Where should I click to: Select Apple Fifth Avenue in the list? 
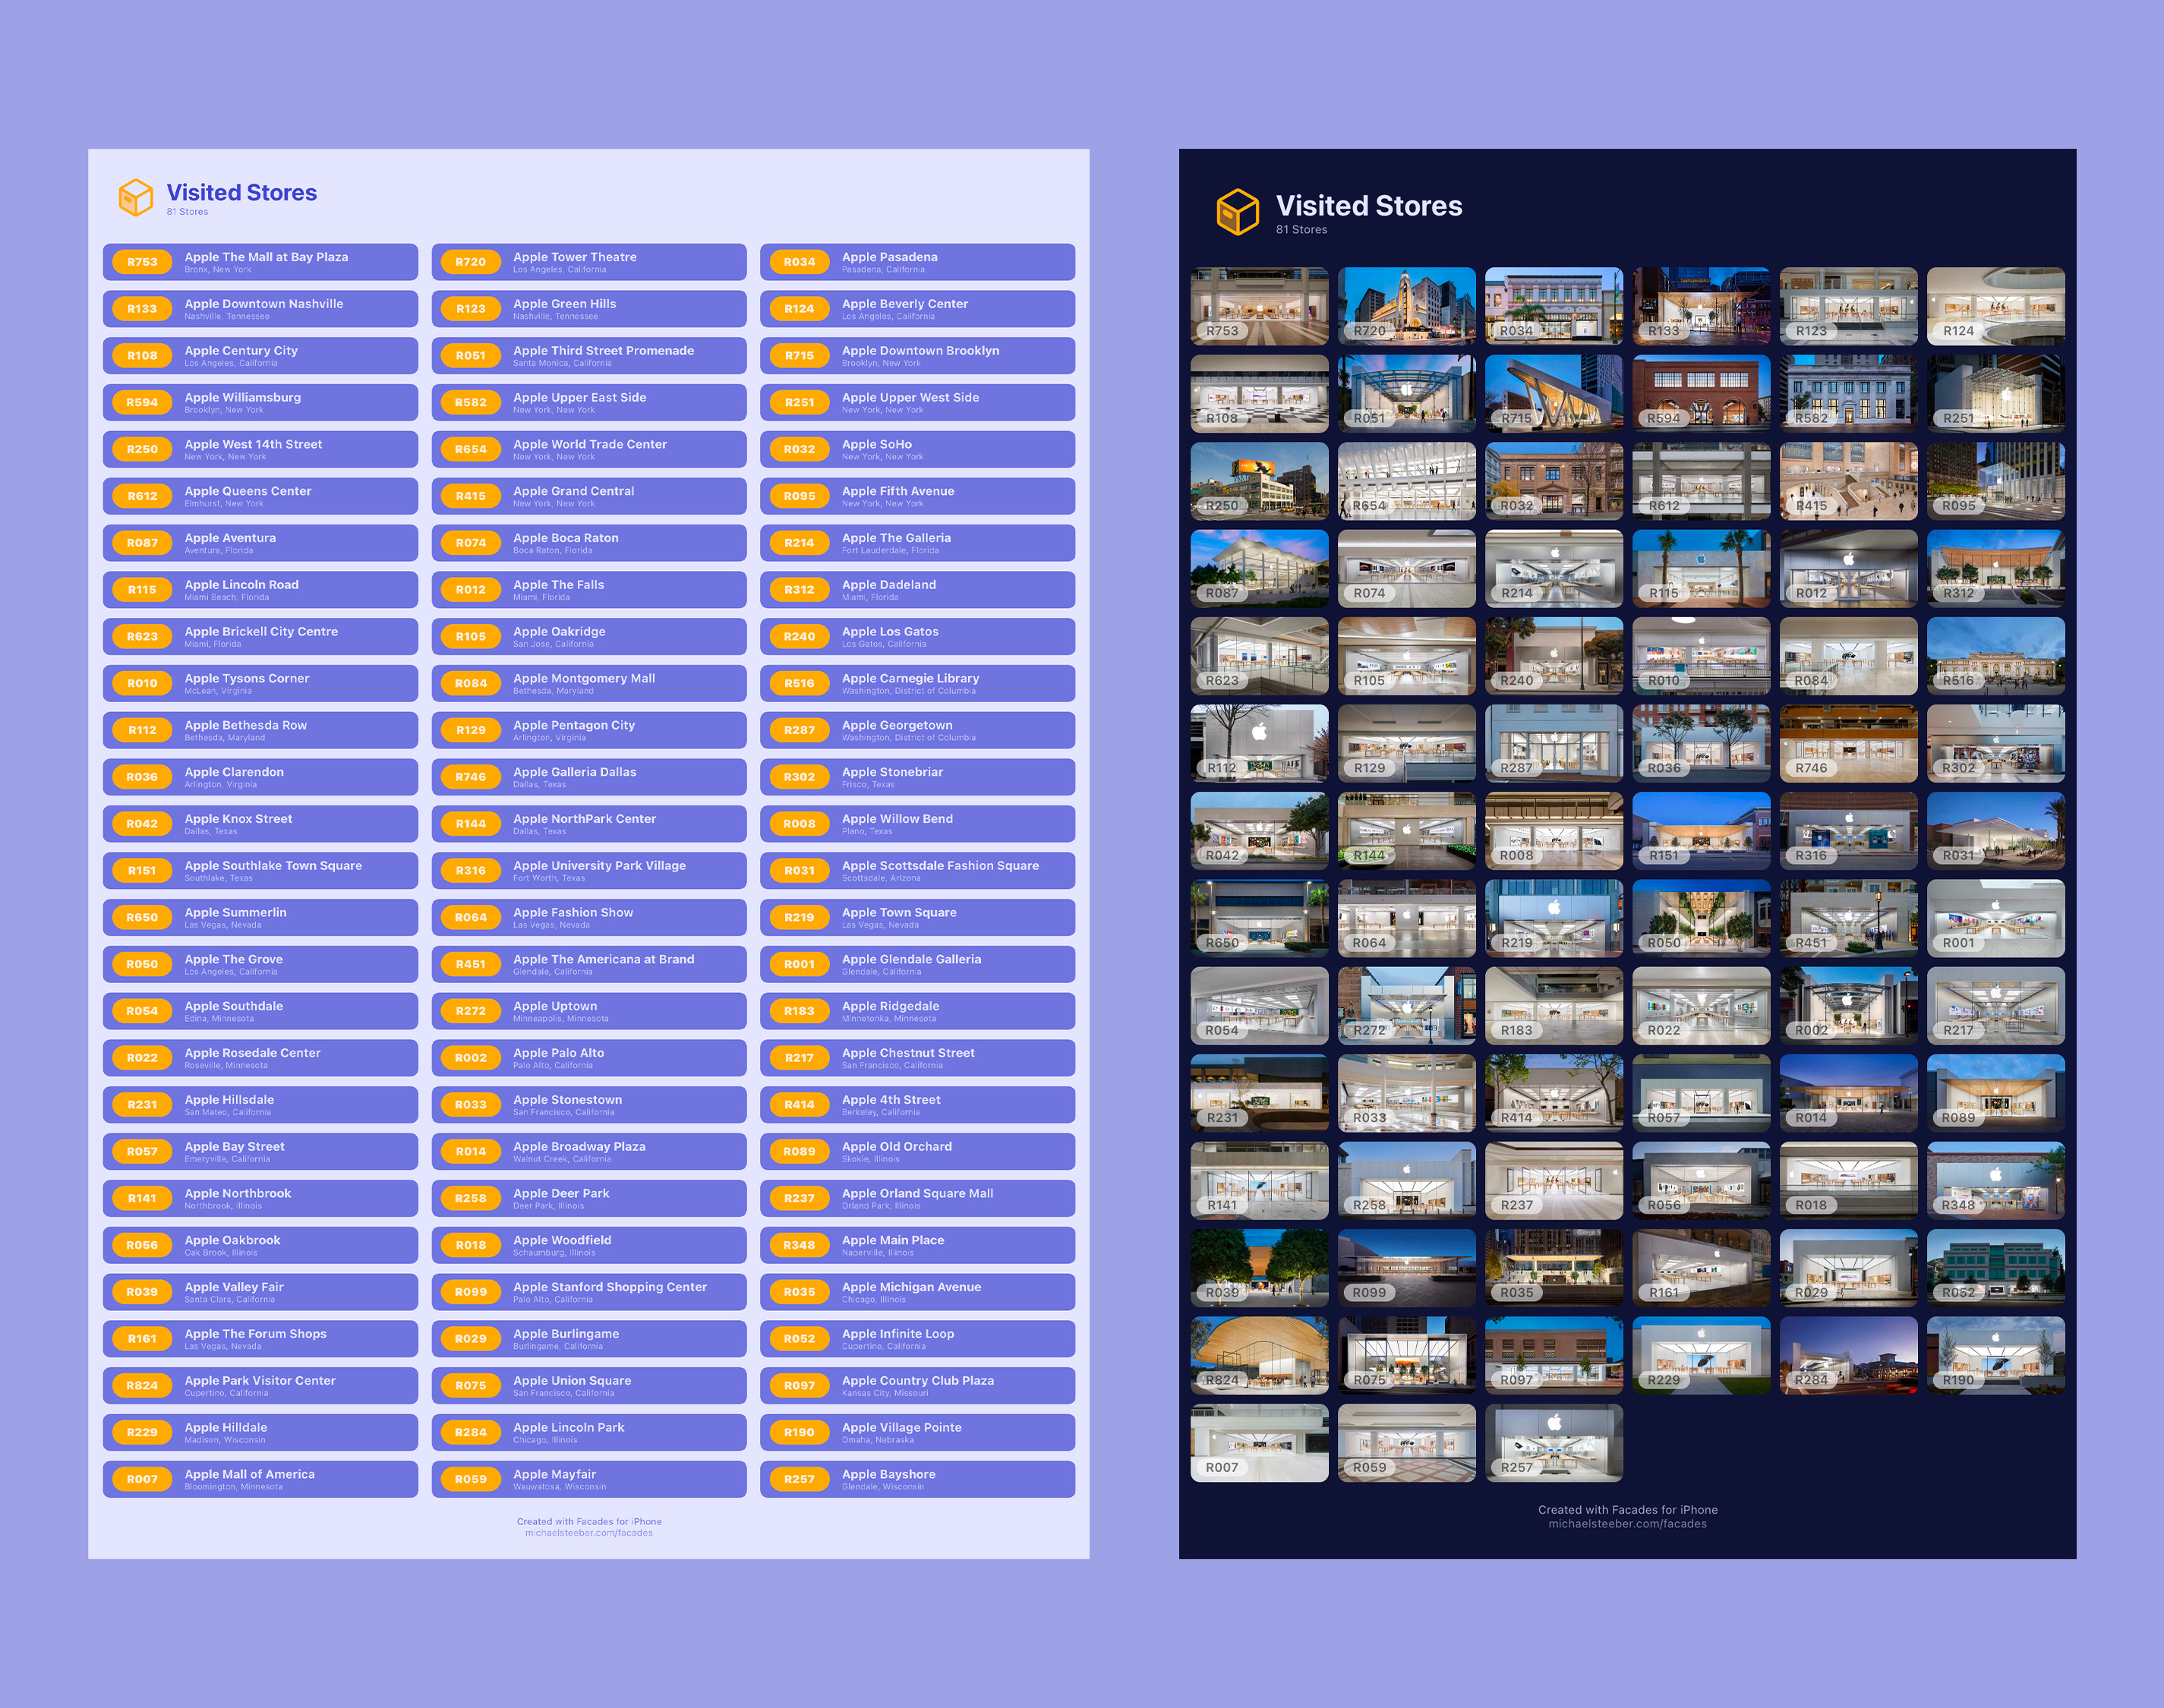coord(917,496)
